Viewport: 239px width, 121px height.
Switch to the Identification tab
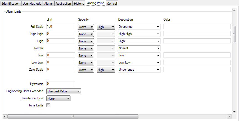[x=11, y=4]
